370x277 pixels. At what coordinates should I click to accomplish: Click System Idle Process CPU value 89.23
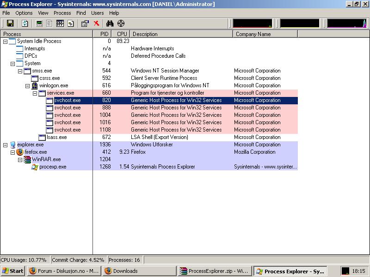click(123, 41)
